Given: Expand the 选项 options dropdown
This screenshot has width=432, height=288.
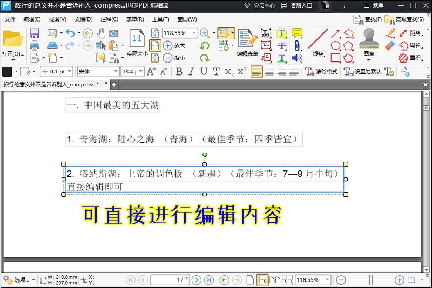Looking at the screenshot, I should point(33,280).
